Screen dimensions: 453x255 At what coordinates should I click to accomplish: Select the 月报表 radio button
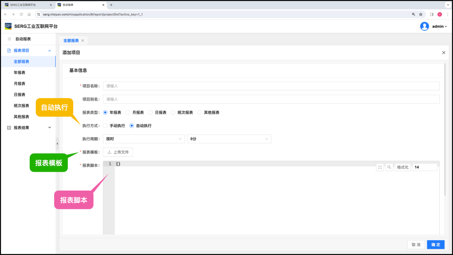point(128,112)
